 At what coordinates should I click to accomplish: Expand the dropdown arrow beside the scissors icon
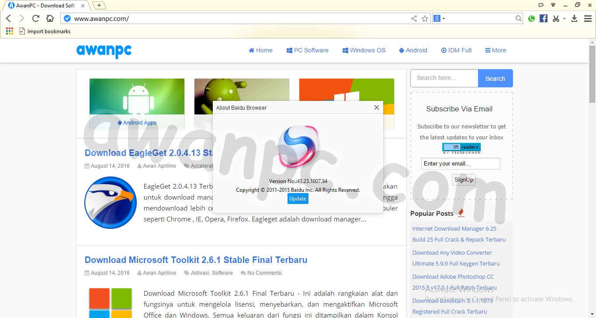click(x=564, y=18)
